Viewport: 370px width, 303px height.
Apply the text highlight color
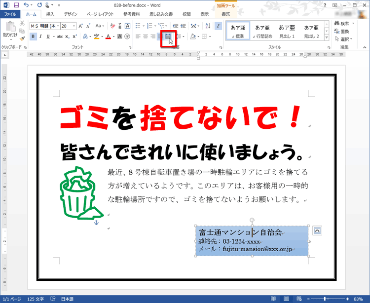[x=97, y=37]
